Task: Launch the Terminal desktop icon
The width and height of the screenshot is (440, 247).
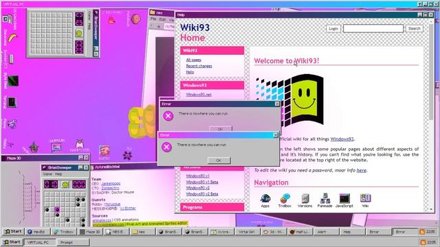Action: click(12, 102)
